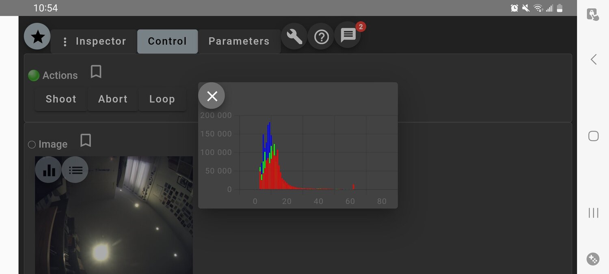The image size is (609, 274).
Task: Tap the muted sound status icon
Action: click(526, 8)
